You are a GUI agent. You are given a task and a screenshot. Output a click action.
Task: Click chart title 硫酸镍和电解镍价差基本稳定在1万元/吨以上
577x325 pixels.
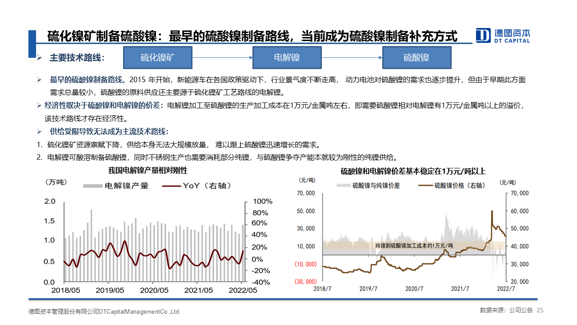pyautogui.click(x=413, y=171)
